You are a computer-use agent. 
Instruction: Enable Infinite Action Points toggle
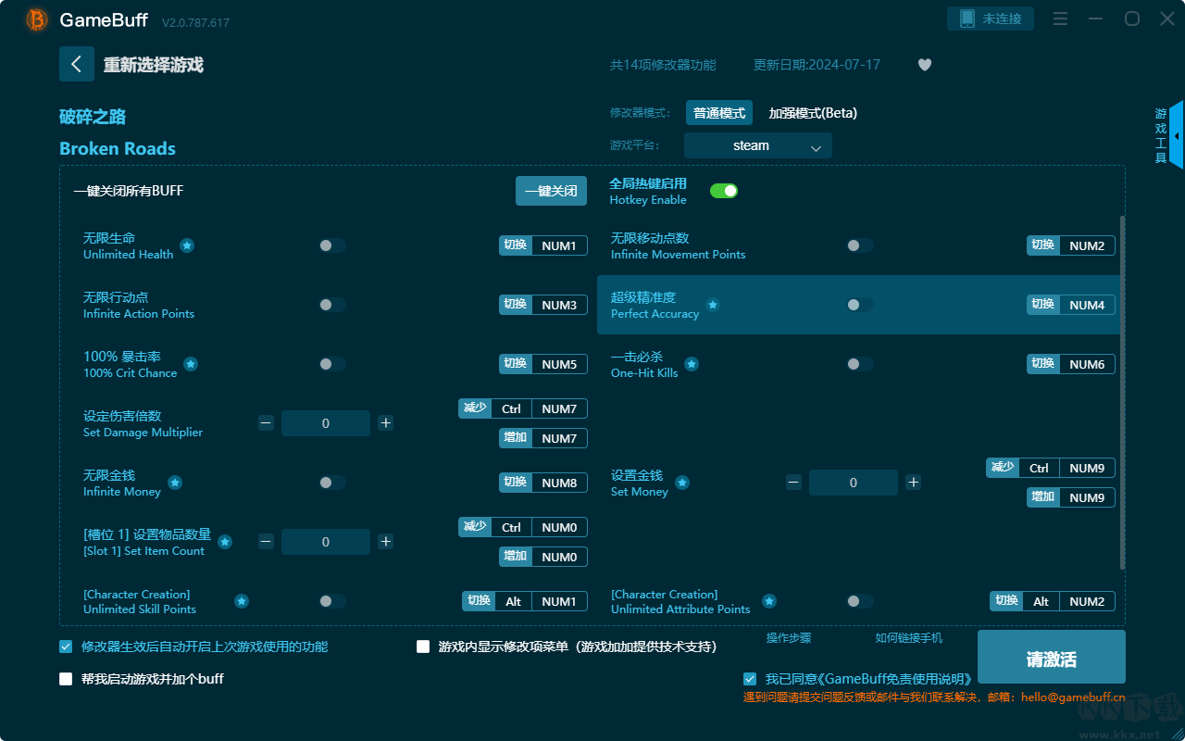click(x=332, y=305)
